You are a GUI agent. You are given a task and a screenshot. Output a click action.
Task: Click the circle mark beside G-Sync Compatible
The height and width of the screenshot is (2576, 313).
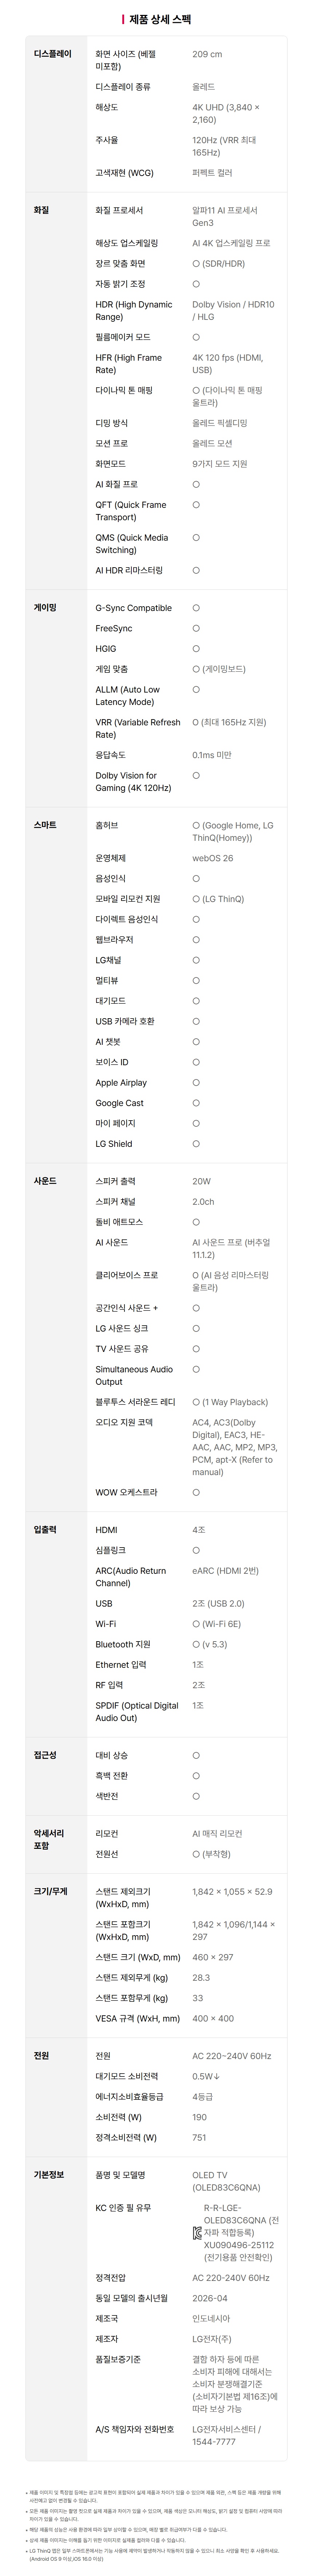pyautogui.click(x=196, y=608)
